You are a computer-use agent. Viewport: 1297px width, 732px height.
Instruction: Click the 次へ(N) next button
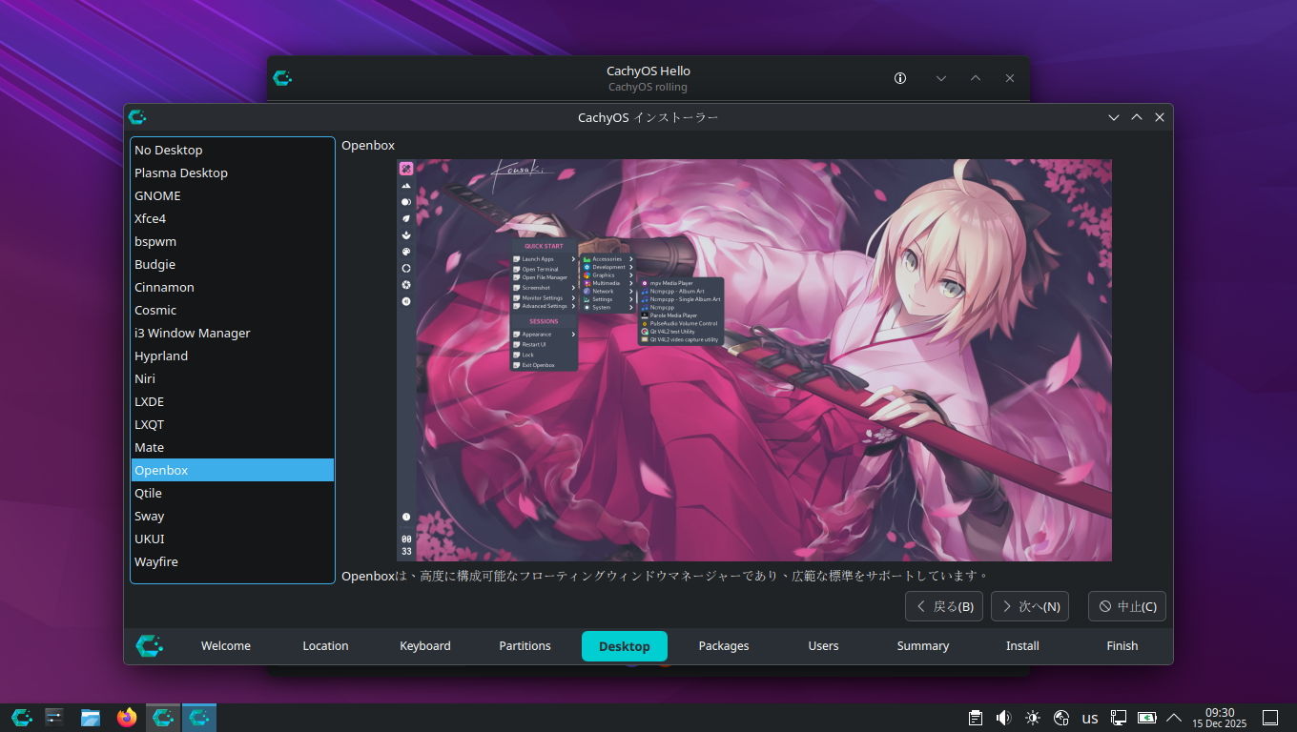[x=1030, y=606]
